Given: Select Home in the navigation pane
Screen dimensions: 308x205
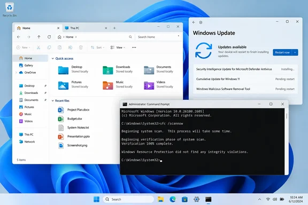Looking at the screenshot, I should point(30,58).
